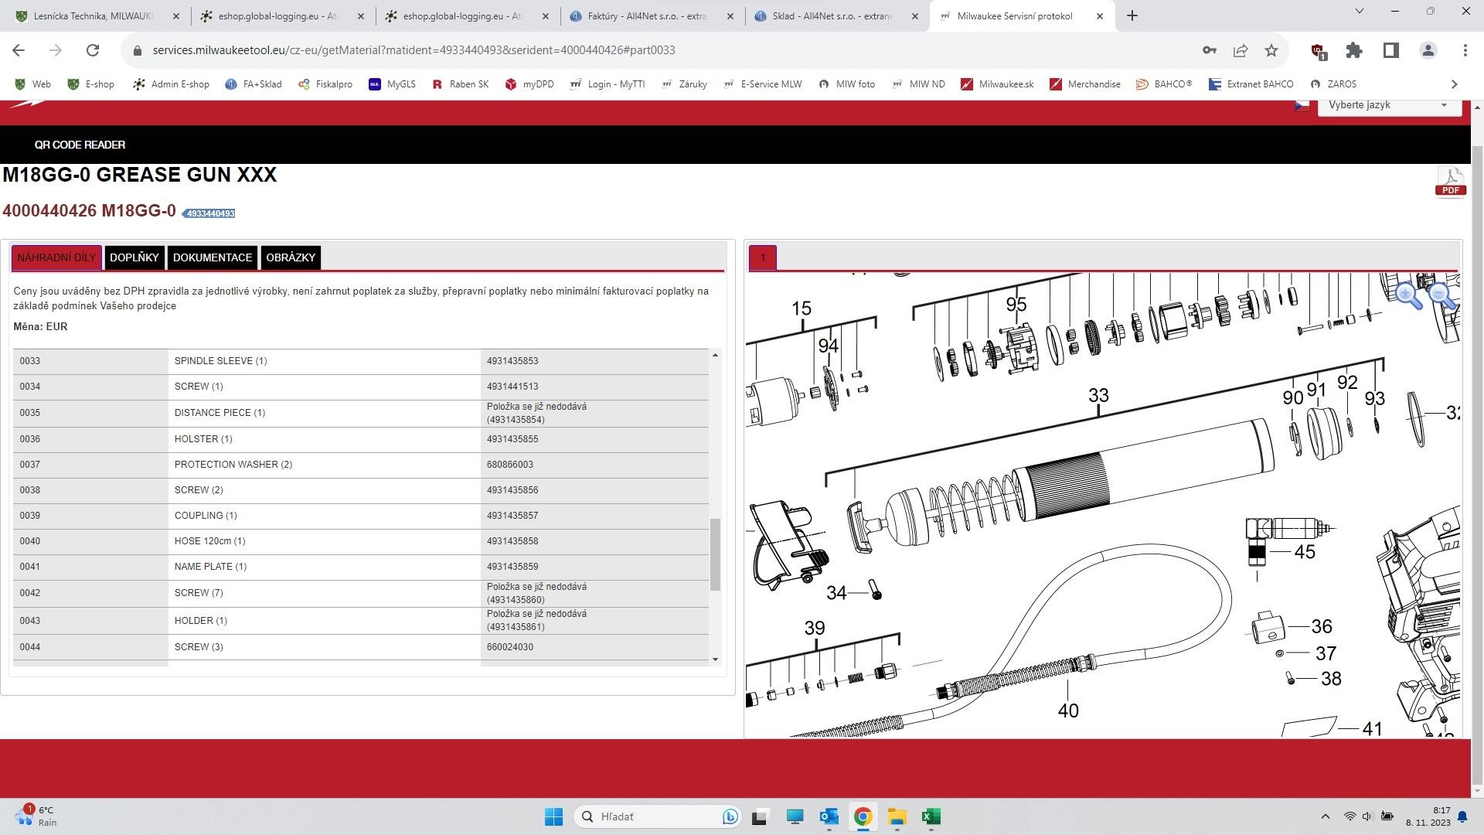Reload the current page
1484x835 pixels.
[93, 50]
